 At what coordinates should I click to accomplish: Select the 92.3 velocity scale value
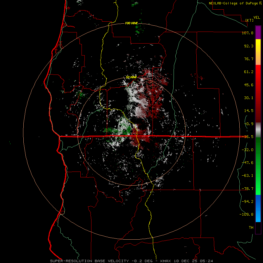tap(249, 46)
